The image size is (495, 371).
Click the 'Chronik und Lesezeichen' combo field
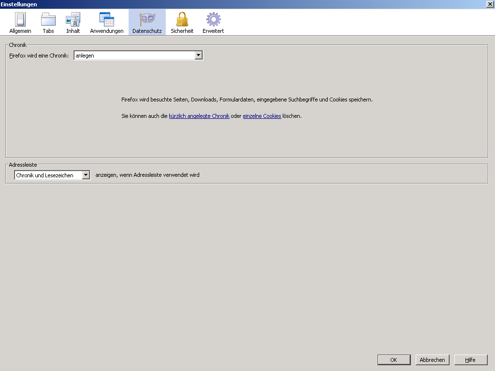coord(52,175)
